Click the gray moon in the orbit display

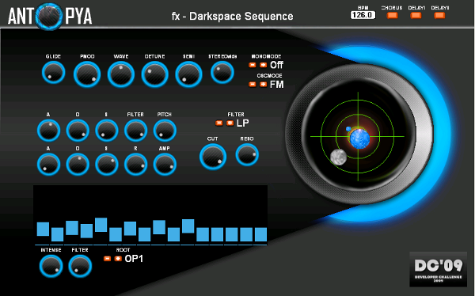coord(338,157)
